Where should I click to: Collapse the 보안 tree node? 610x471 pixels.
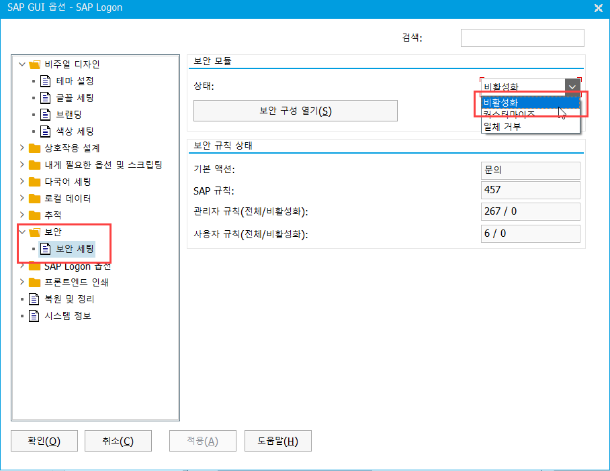[22, 232]
